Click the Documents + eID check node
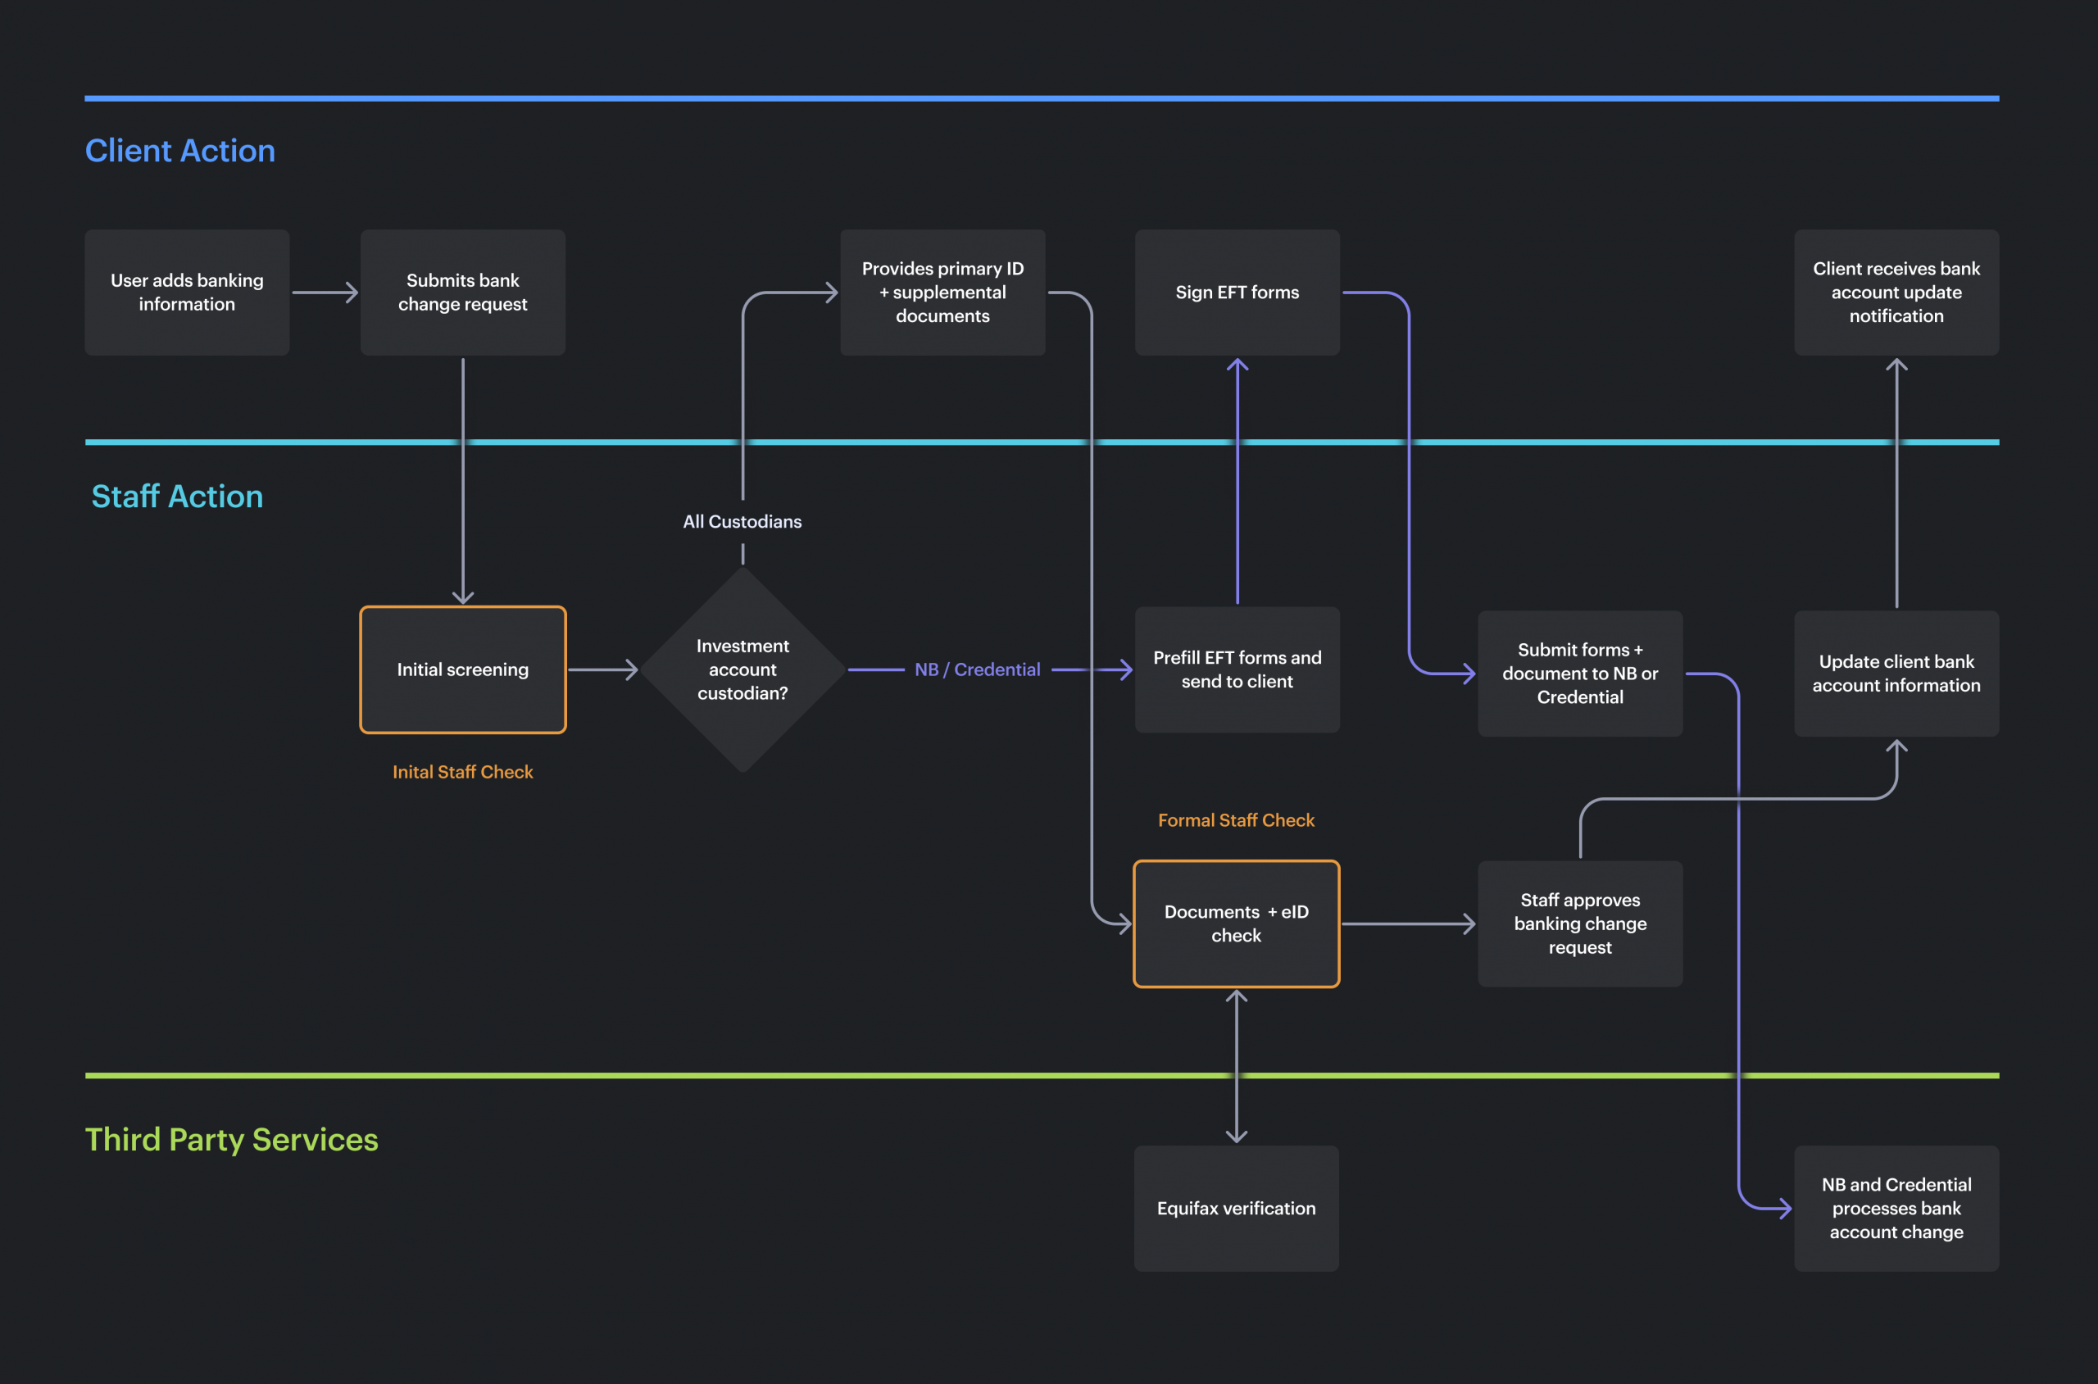The width and height of the screenshot is (2098, 1384). pyautogui.click(x=1236, y=923)
